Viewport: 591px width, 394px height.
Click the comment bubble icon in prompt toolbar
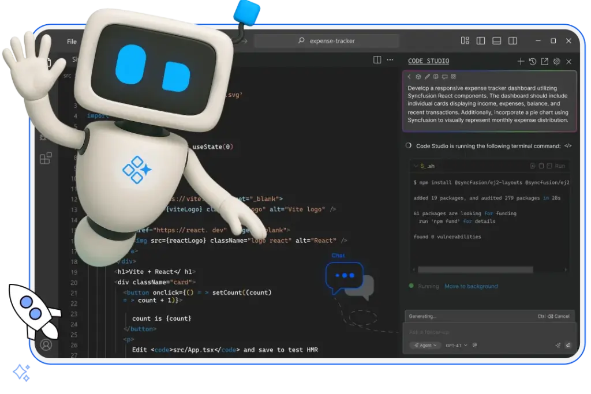click(x=445, y=77)
